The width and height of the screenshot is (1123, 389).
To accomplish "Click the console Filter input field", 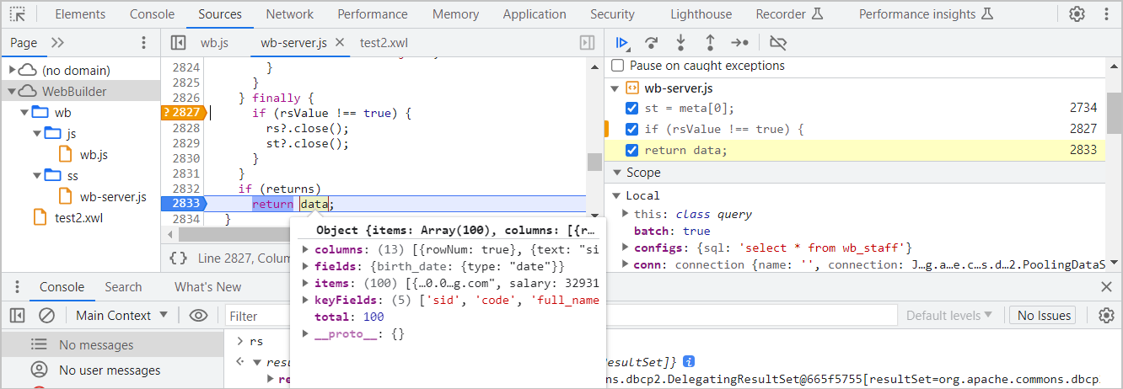I will click(561, 316).
